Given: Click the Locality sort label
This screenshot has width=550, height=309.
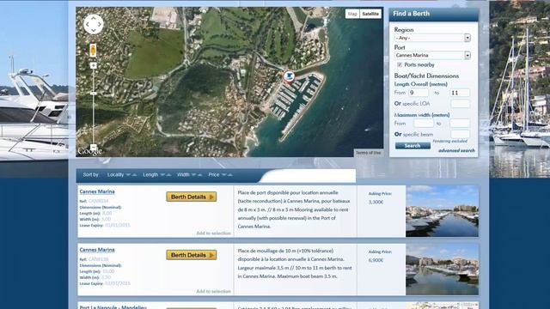Looking at the screenshot, I should [115, 175].
